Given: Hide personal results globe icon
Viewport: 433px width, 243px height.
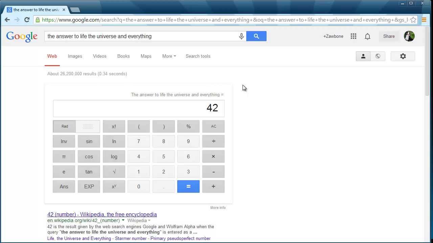Looking at the screenshot, I should point(378,56).
